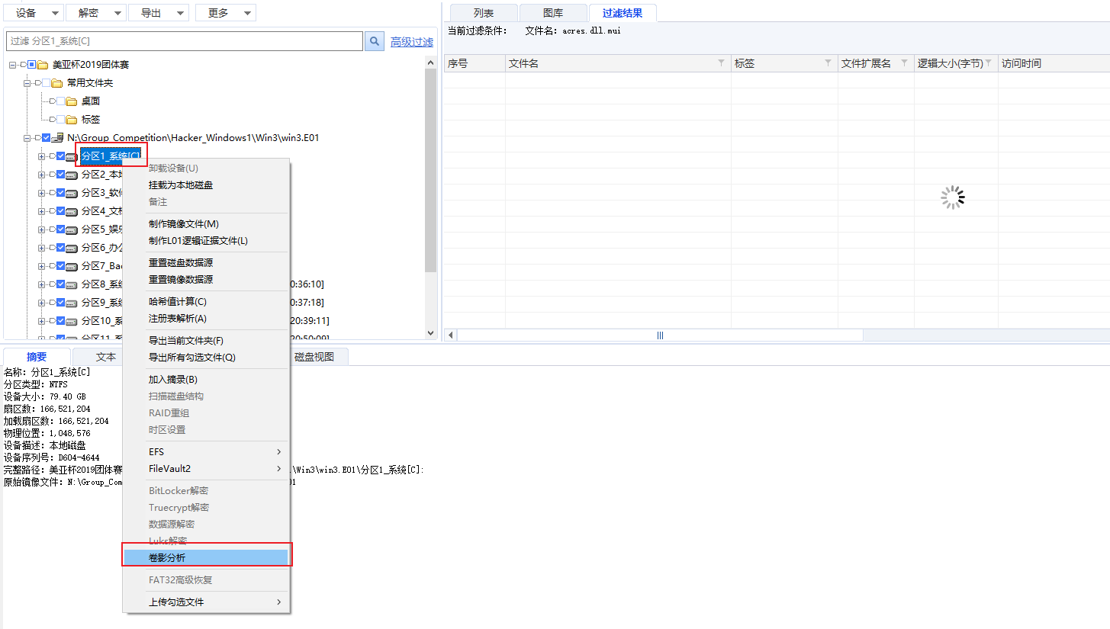Uncheck the 分区8 checkbox
The height and width of the screenshot is (629, 1110).
pyautogui.click(x=60, y=284)
